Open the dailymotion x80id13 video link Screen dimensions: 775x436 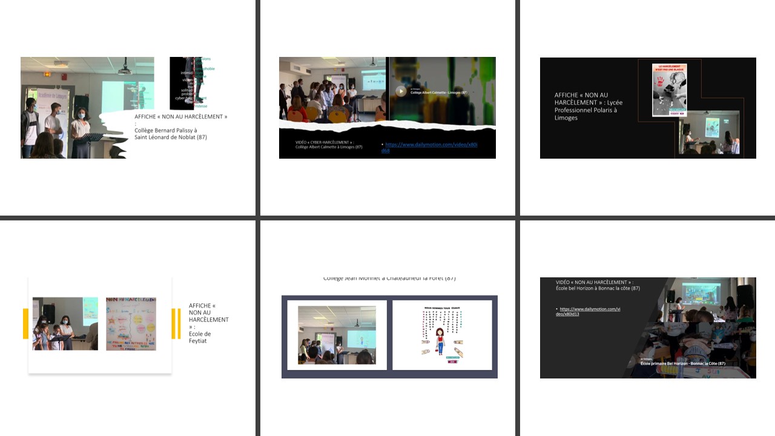pos(589,311)
